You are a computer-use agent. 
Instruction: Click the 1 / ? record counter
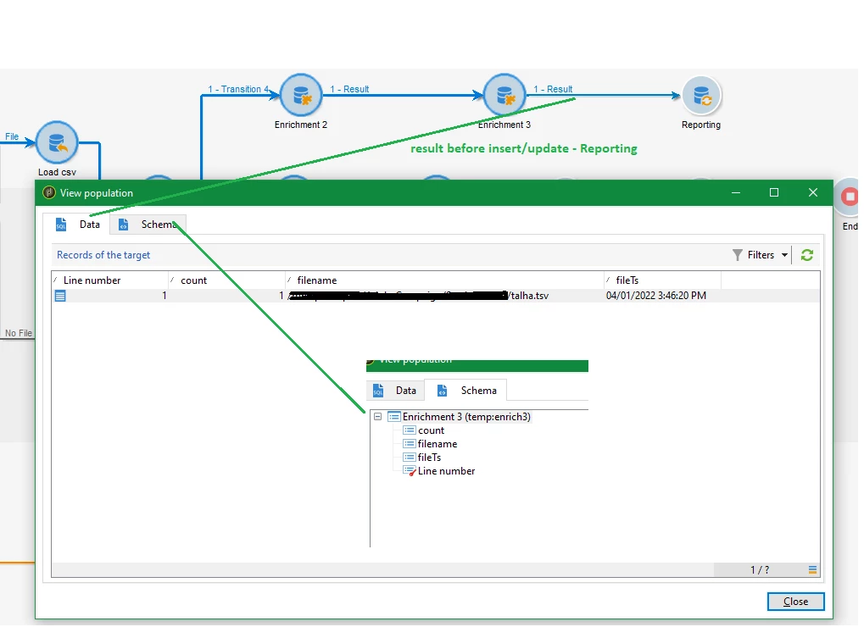[x=760, y=570]
